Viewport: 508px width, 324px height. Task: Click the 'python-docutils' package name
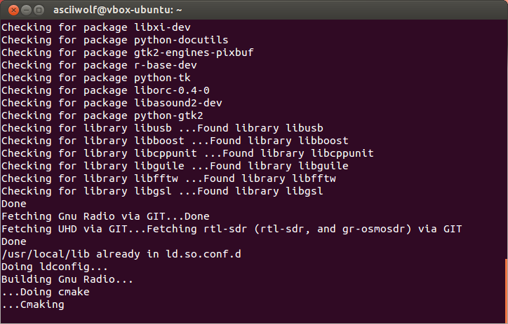[181, 40]
